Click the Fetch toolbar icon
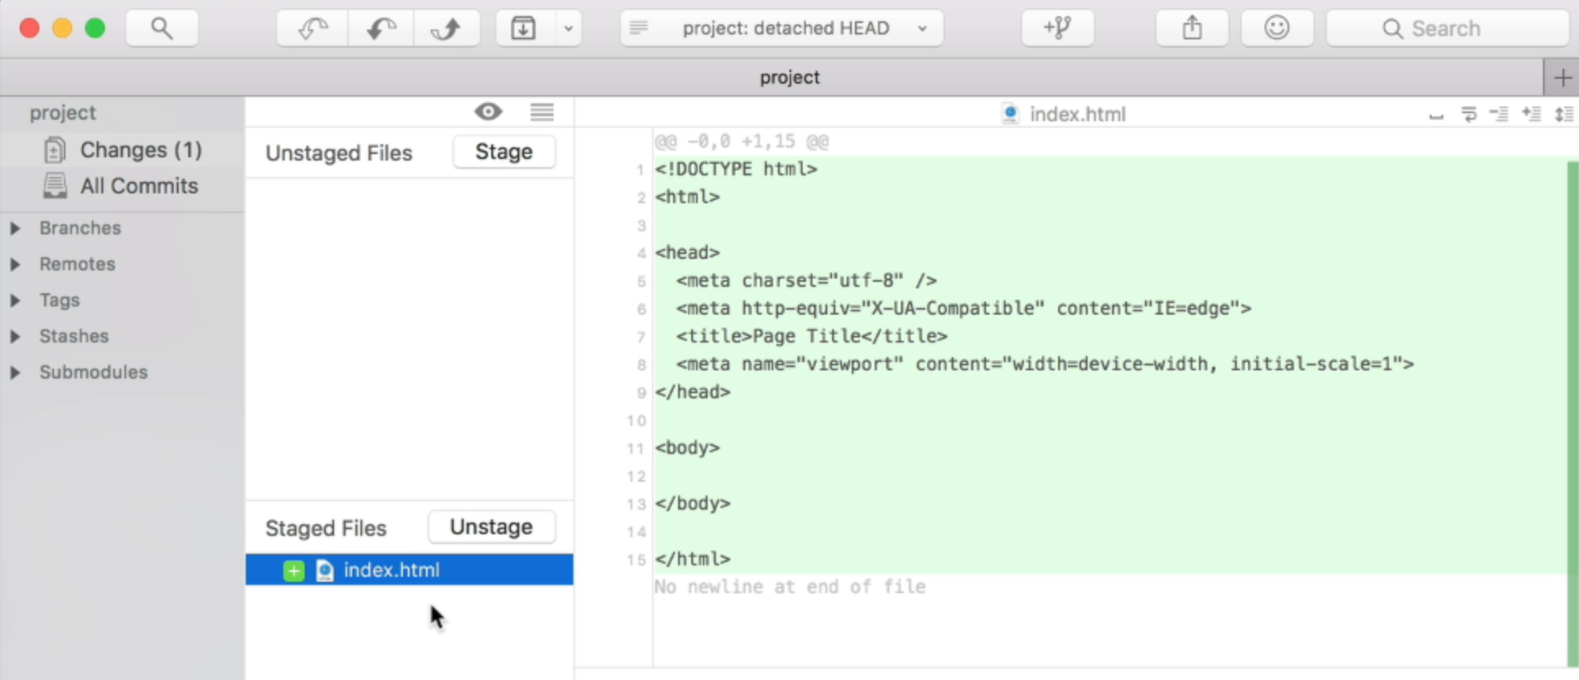The height and width of the screenshot is (680, 1579). coord(312,29)
